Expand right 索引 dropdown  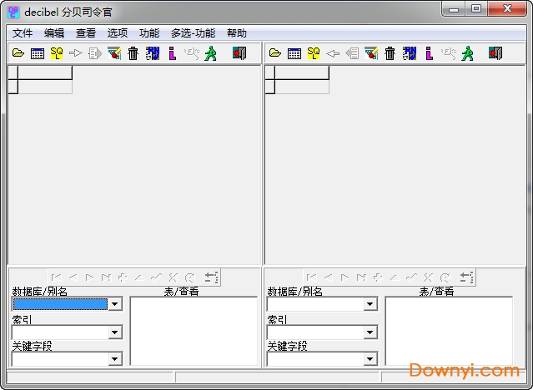(370, 332)
